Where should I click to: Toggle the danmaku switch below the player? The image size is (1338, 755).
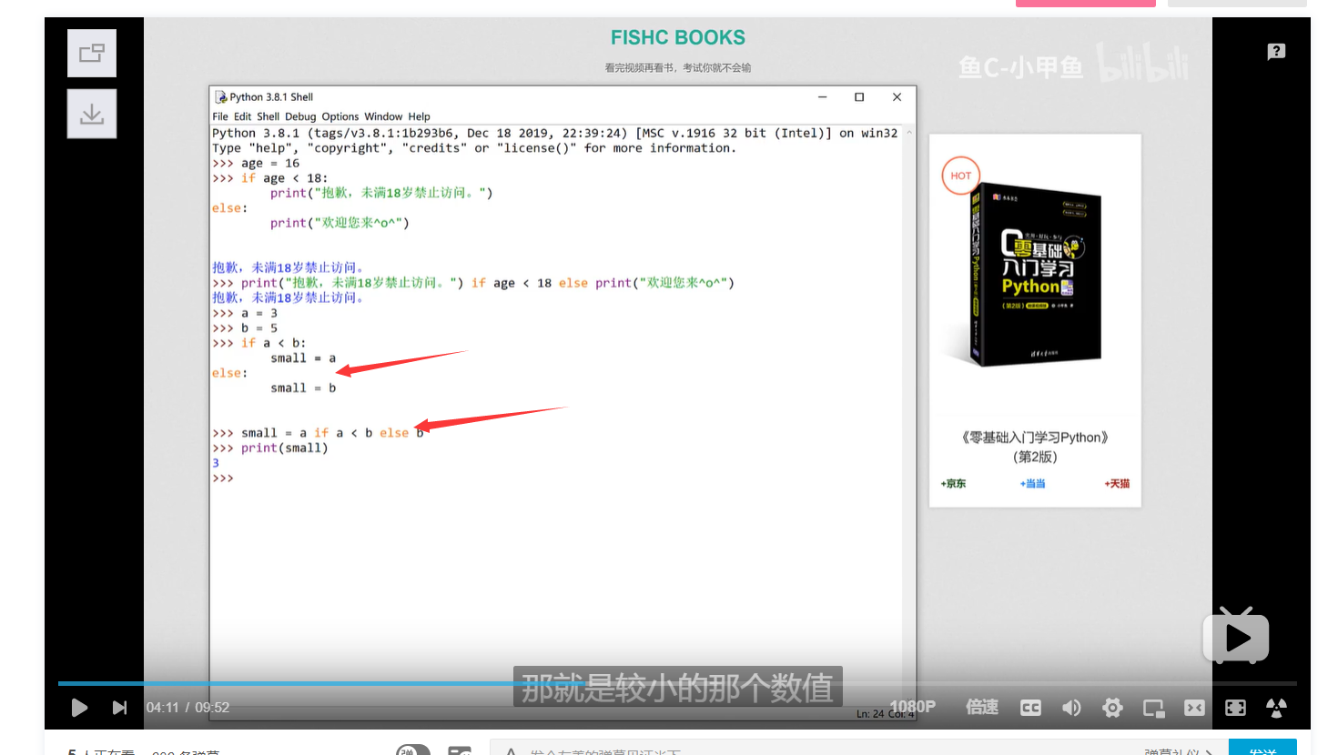coord(412,751)
